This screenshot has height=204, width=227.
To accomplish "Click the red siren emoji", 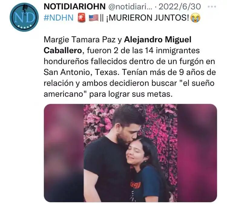I will point(82,18).
